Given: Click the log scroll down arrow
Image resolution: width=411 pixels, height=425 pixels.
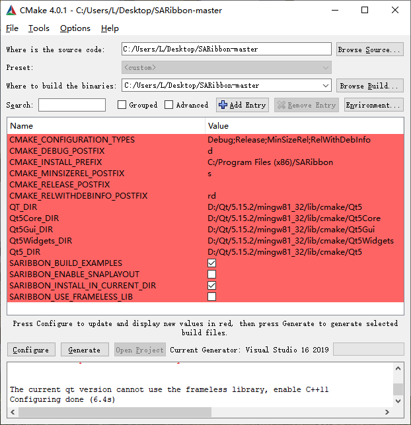Looking at the screenshot, I should click(398, 401).
